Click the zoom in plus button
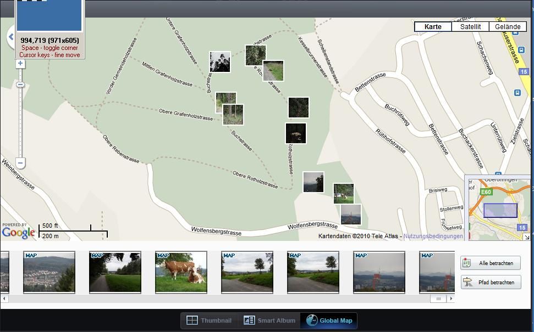This screenshot has width=534, height=332. pos(20,64)
